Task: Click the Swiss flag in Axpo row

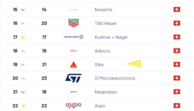Action: pos(177,106)
